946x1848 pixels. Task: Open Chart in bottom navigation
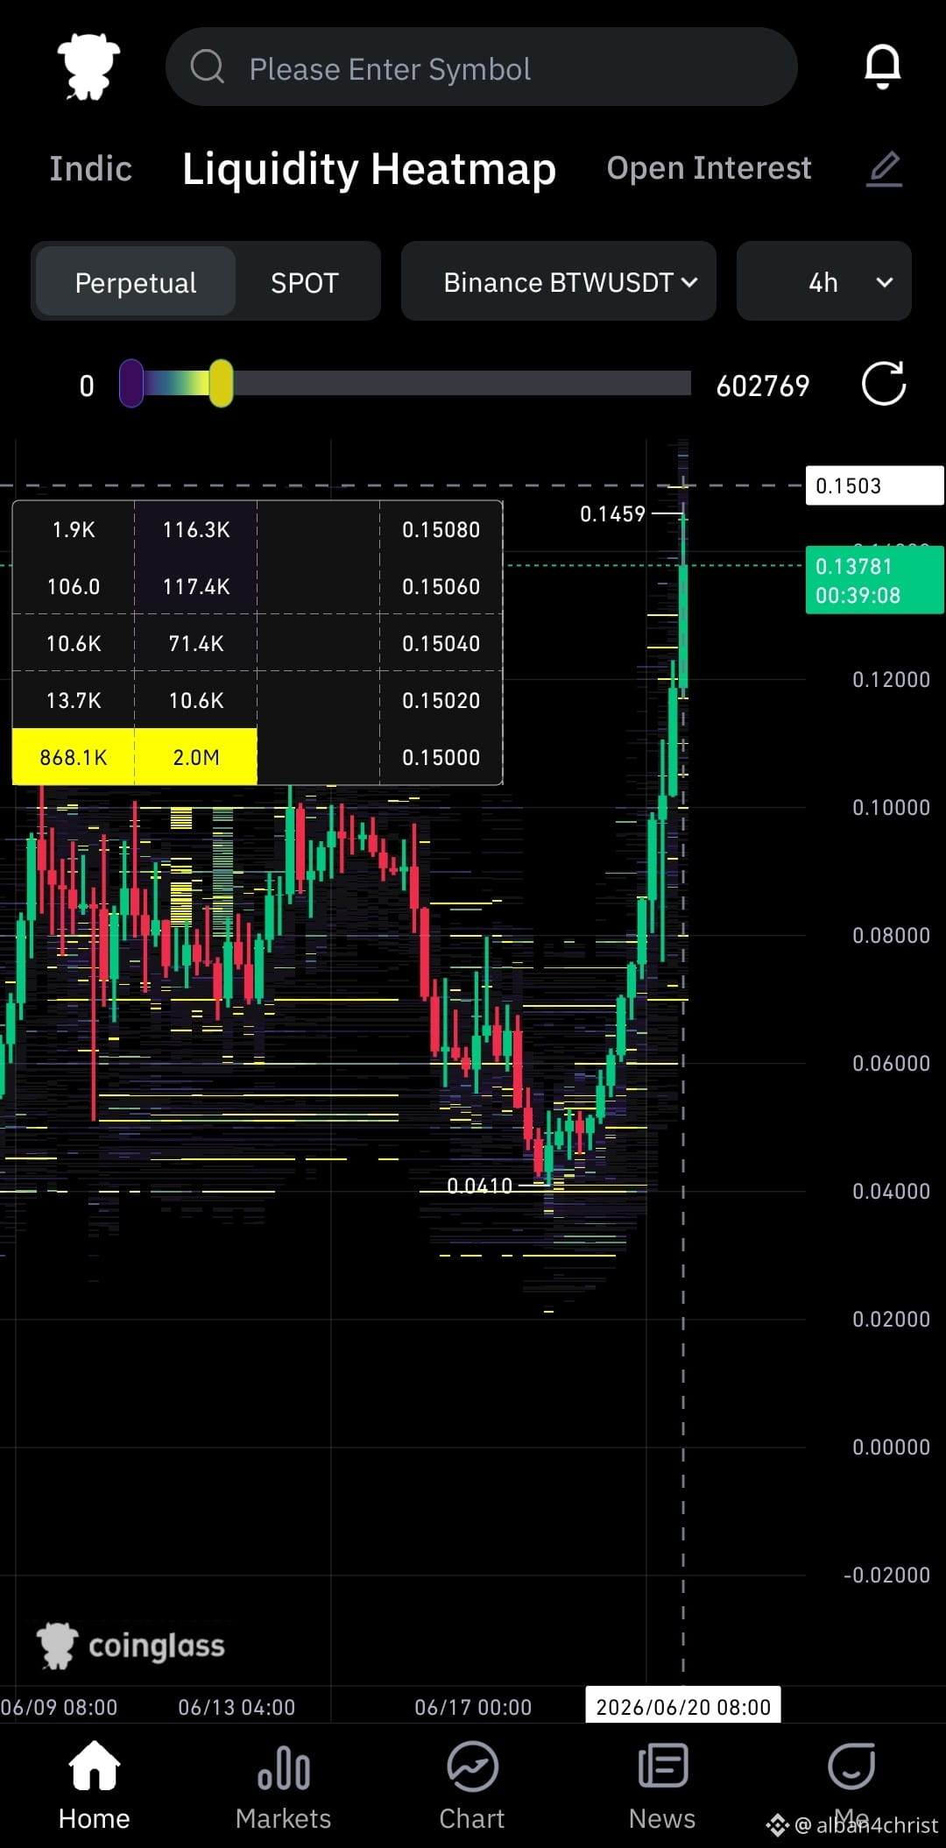[x=472, y=1787]
